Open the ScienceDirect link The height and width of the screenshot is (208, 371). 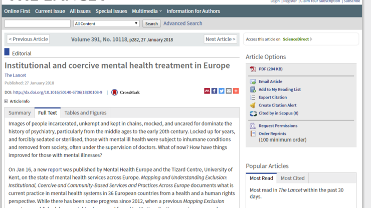(x=296, y=39)
